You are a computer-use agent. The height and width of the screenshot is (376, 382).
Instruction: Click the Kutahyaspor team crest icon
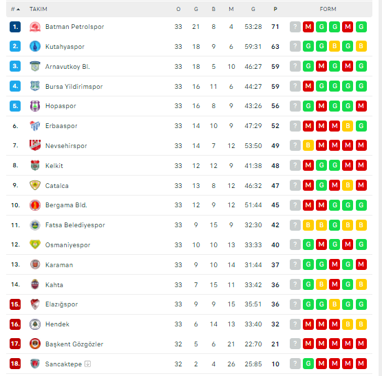[35, 46]
